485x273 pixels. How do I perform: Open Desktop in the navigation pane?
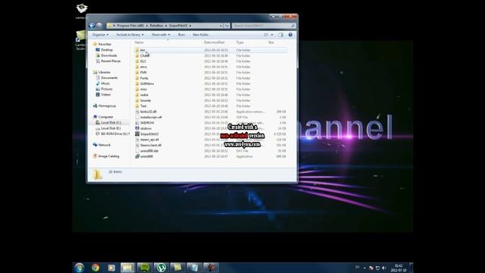tap(107, 50)
